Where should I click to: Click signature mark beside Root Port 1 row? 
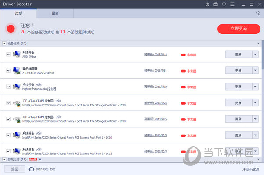pyautogui.click(x=39, y=133)
